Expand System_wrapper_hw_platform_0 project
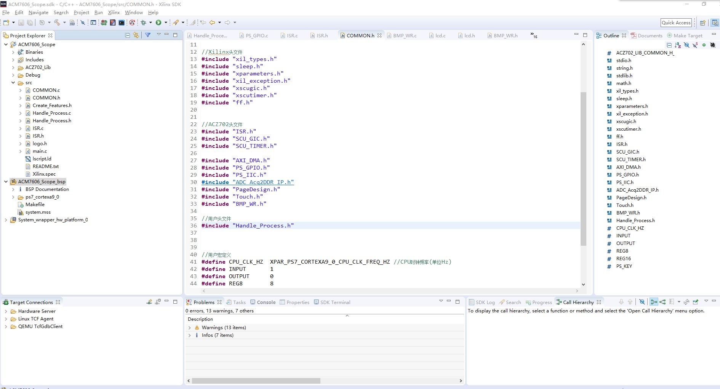This screenshot has width=720, height=389. pyautogui.click(x=6, y=220)
